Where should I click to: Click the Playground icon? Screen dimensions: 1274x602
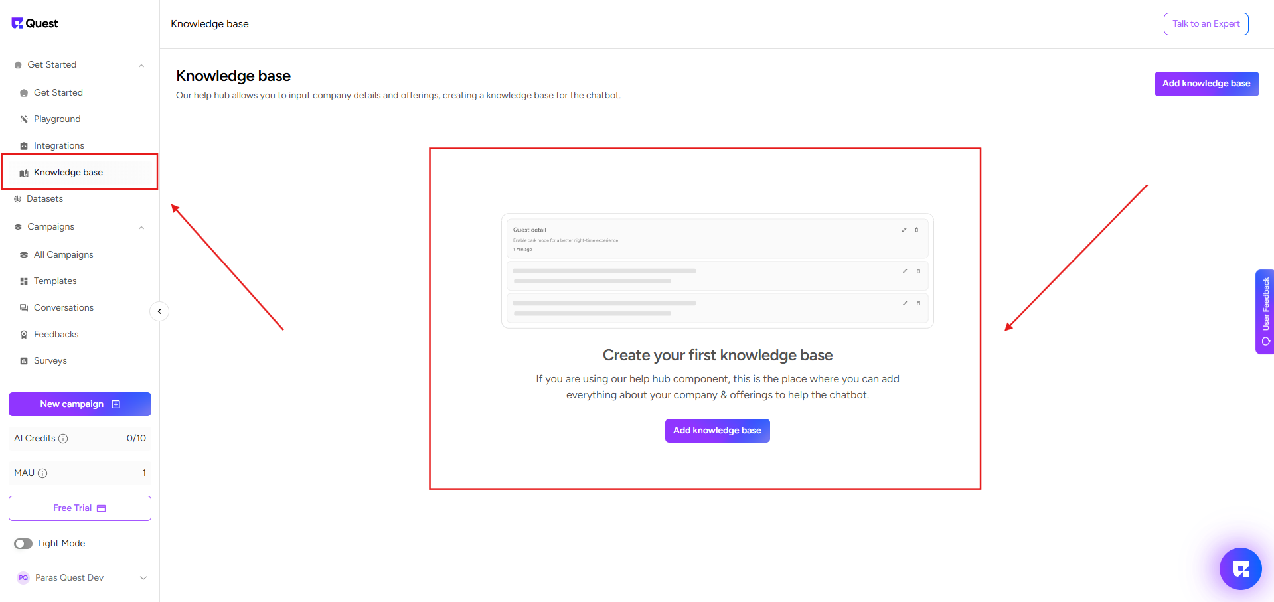click(x=24, y=119)
